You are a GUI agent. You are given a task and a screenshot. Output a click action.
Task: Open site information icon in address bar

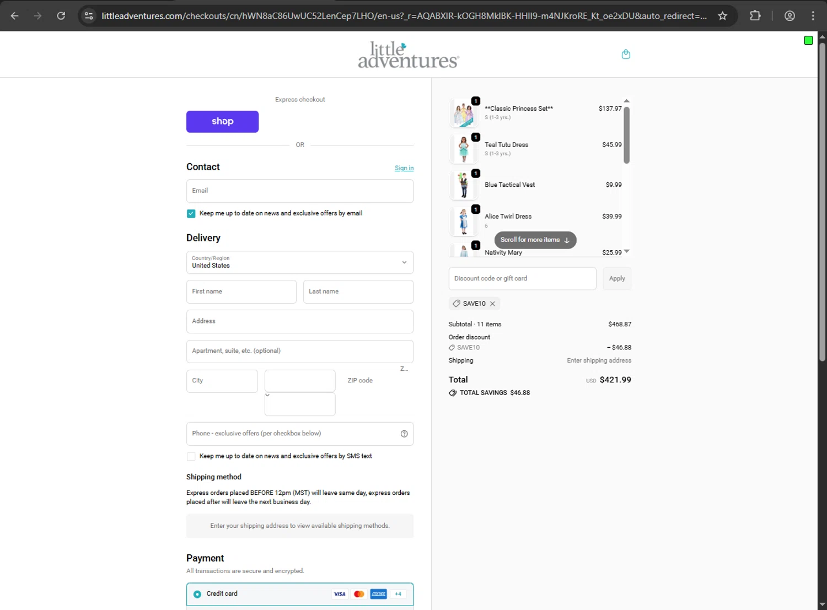tap(89, 16)
